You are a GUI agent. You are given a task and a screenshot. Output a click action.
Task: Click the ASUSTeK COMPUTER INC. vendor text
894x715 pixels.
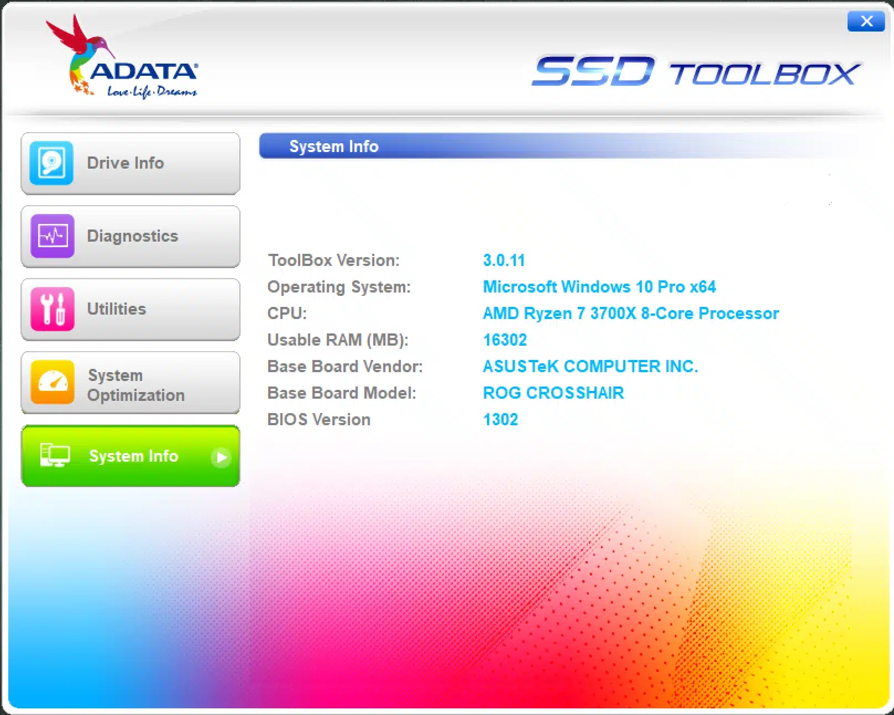point(590,367)
